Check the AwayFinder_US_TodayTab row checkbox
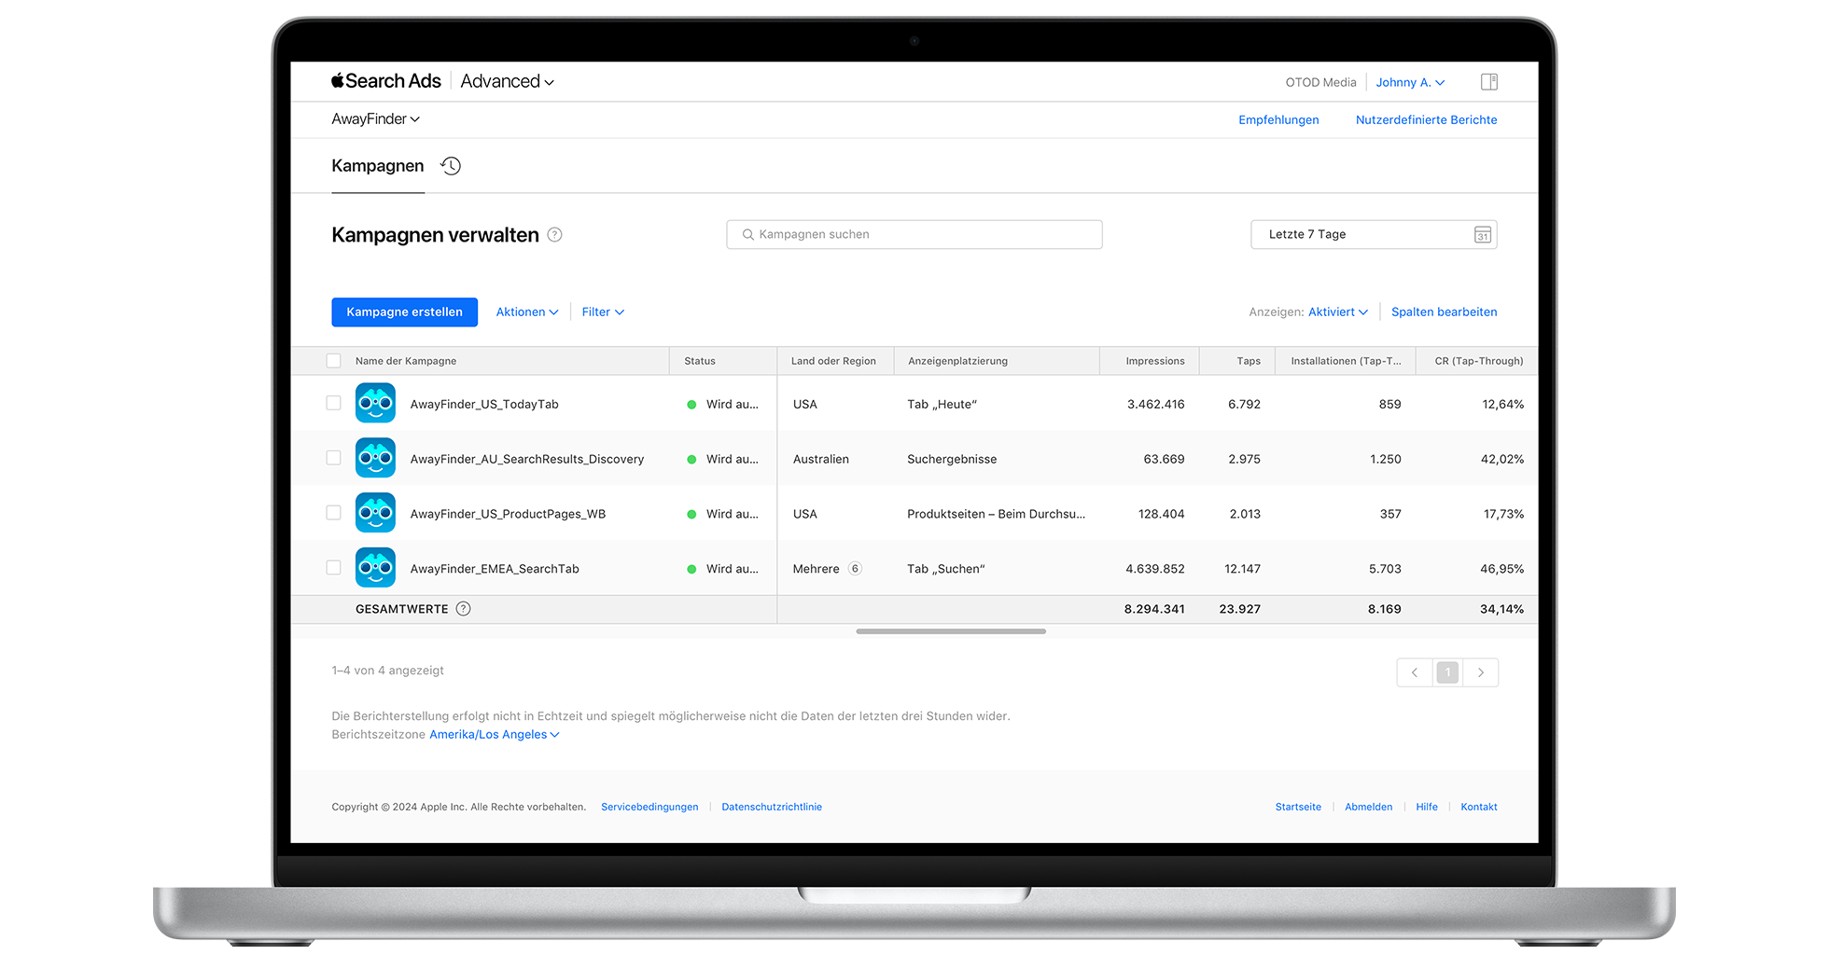Viewport: 1829px width, 955px height. click(333, 403)
